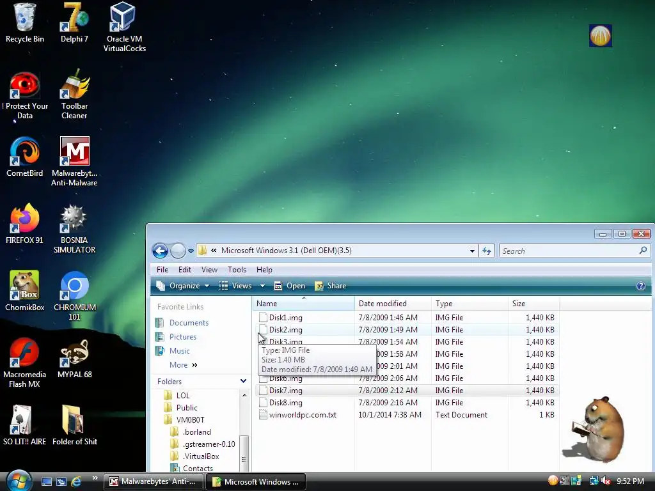Click the Switch between windows Quick Launch icon
The height and width of the screenshot is (491, 655).
61,481
